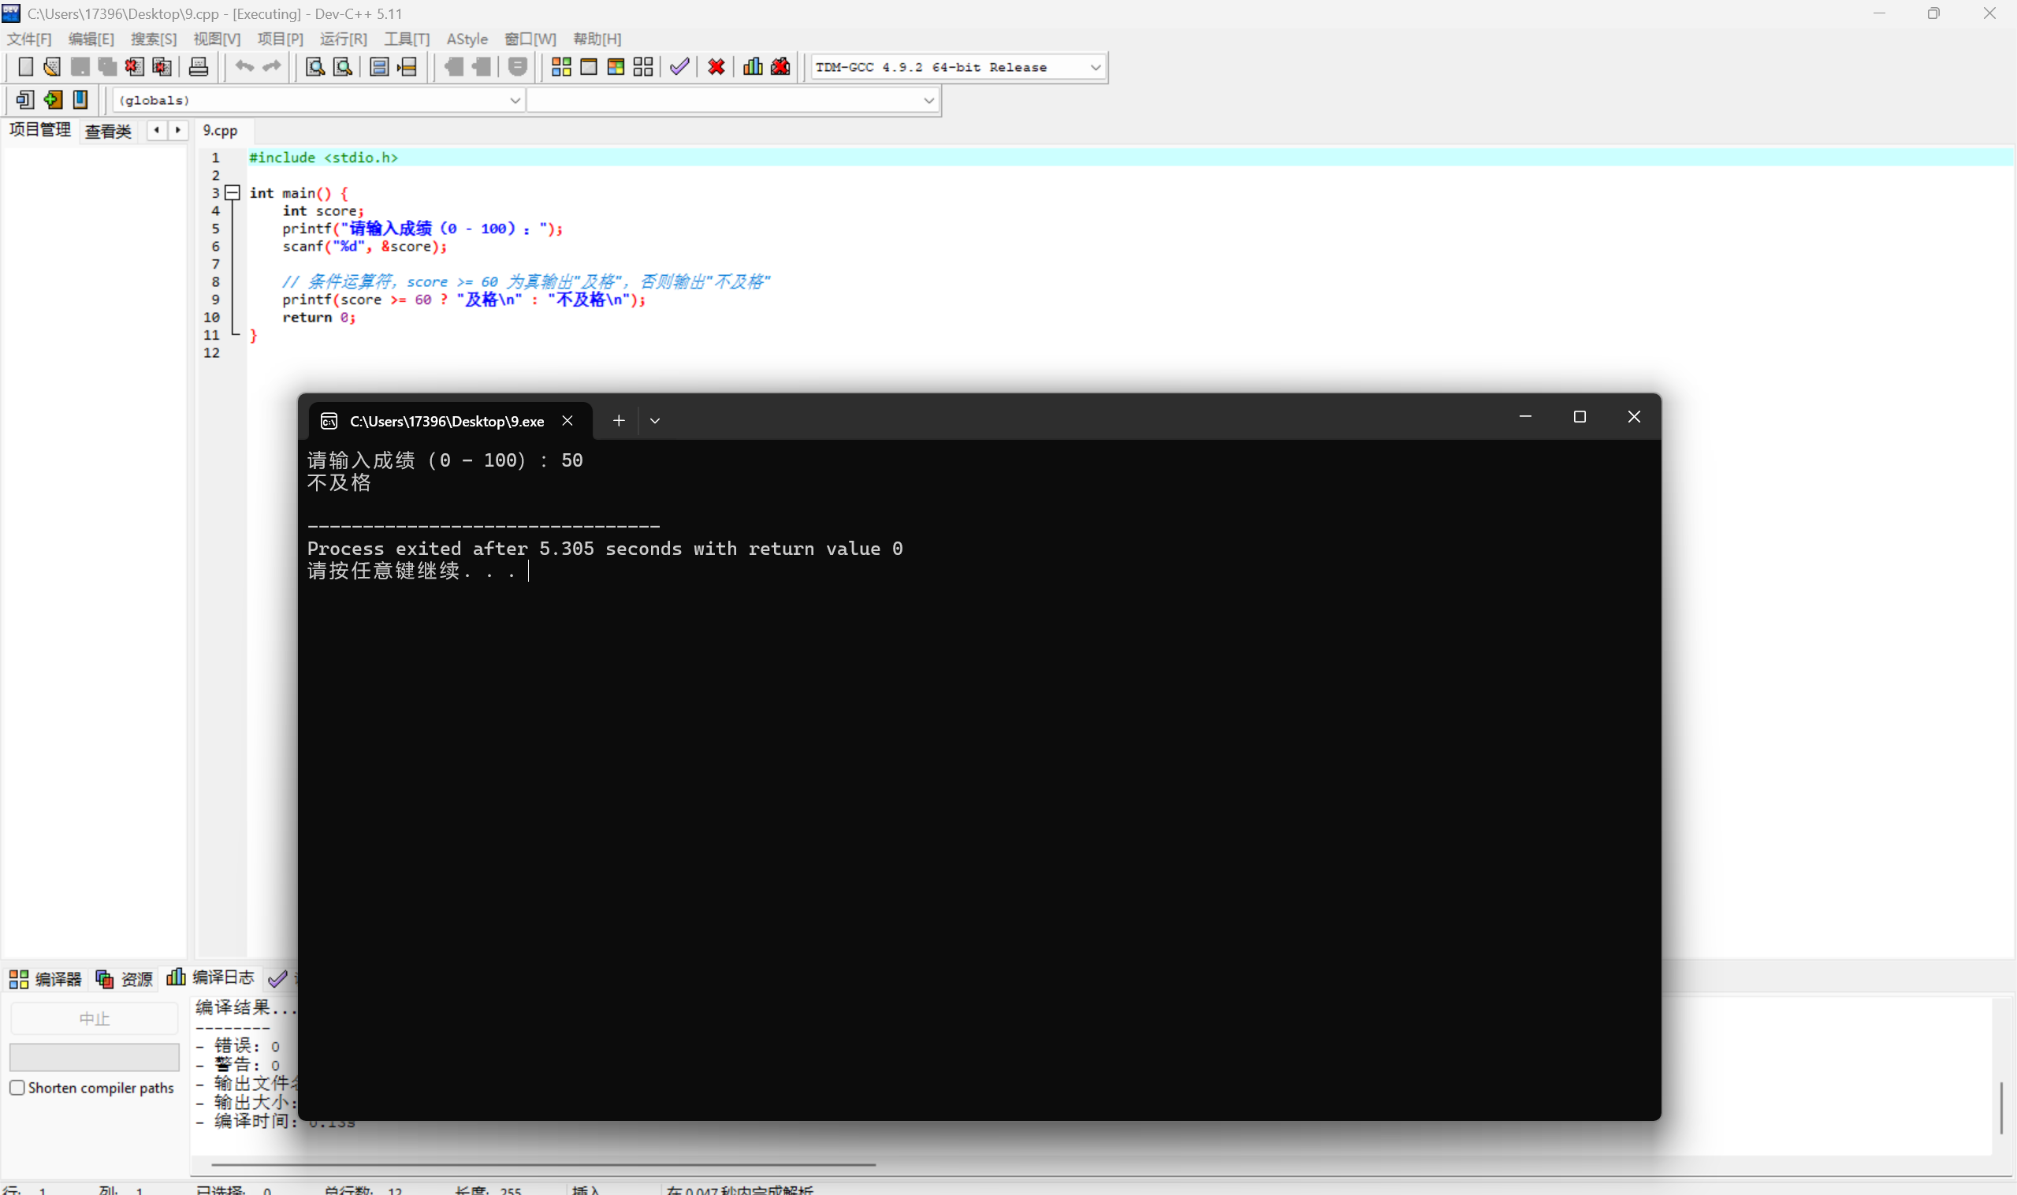Click the 中止 abort button
The width and height of the screenshot is (2017, 1195).
95,1018
